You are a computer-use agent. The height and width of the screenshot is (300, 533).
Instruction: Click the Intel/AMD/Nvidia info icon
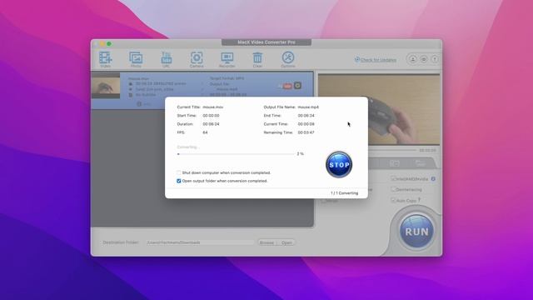(433, 178)
